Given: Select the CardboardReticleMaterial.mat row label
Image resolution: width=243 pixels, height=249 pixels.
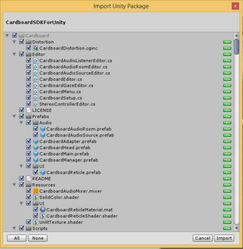Looking at the screenshot, I should (80, 210).
